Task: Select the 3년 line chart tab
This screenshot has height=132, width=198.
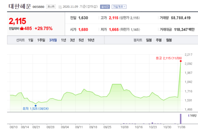Action: point(72,40)
